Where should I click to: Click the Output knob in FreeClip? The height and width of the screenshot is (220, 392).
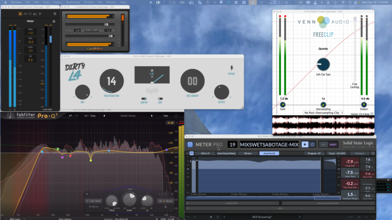tap(364, 104)
